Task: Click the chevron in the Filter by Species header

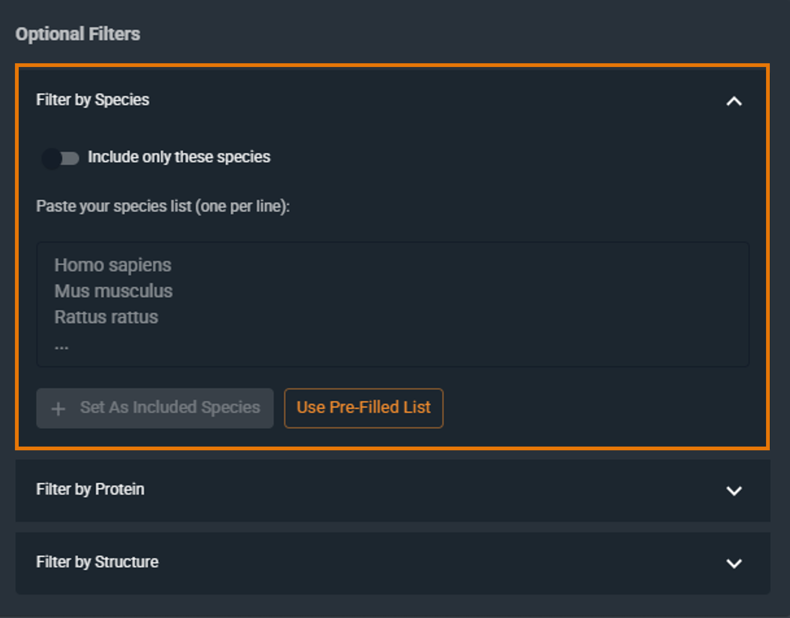Action: coord(734,101)
